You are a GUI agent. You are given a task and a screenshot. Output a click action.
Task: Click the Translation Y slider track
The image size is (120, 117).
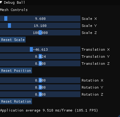pos(40,57)
